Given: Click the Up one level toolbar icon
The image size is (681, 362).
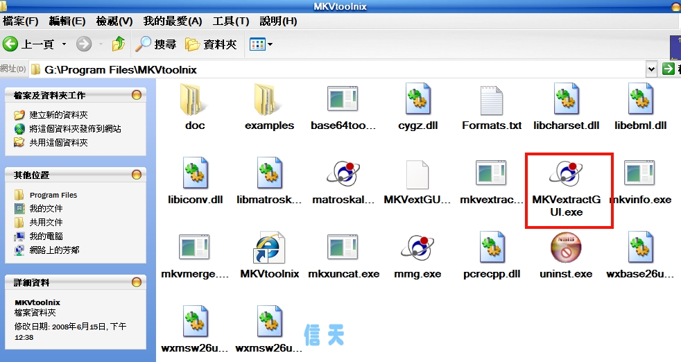Looking at the screenshot, I should click(119, 44).
